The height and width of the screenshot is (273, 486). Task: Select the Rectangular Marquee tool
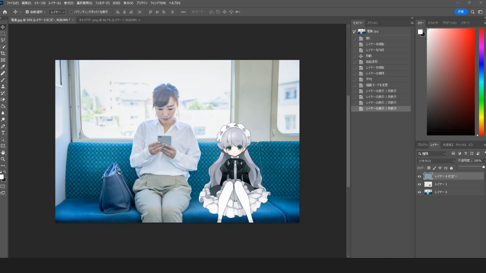pos(3,33)
